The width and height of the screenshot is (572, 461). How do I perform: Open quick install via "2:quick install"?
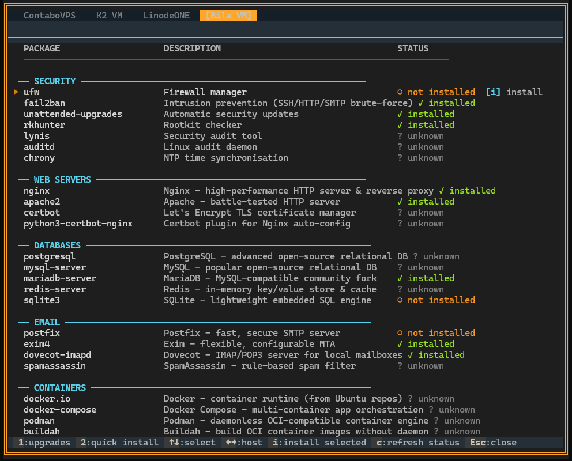pos(118,442)
